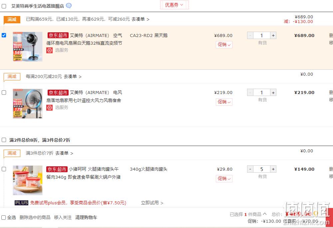Image resolution: width=333 pixels, height=228 pixels.
Task: Click the PLUS membership badge
Action: pos(21,203)
